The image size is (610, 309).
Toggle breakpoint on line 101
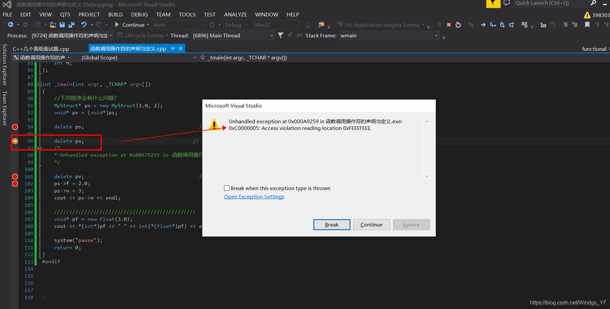pyautogui.click(x=15, y=177)
